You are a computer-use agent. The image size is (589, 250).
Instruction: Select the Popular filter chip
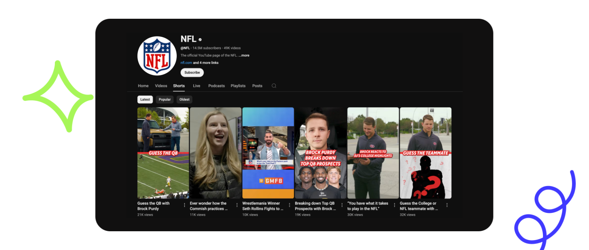(x=165, y=99)
